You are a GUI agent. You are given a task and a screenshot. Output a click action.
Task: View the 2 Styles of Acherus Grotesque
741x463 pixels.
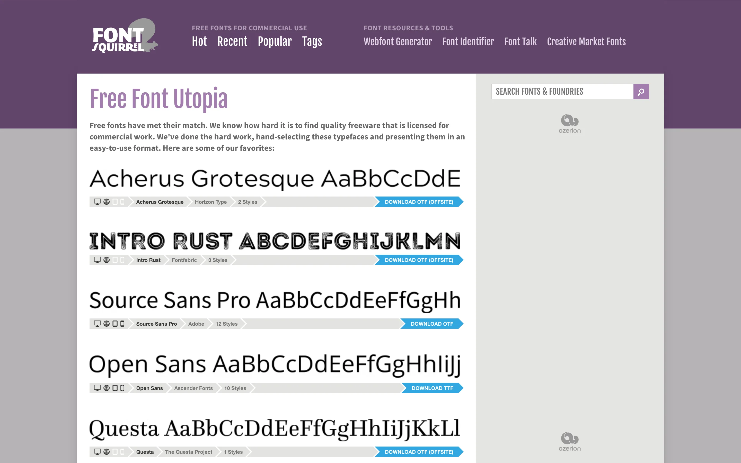[248, 202]
